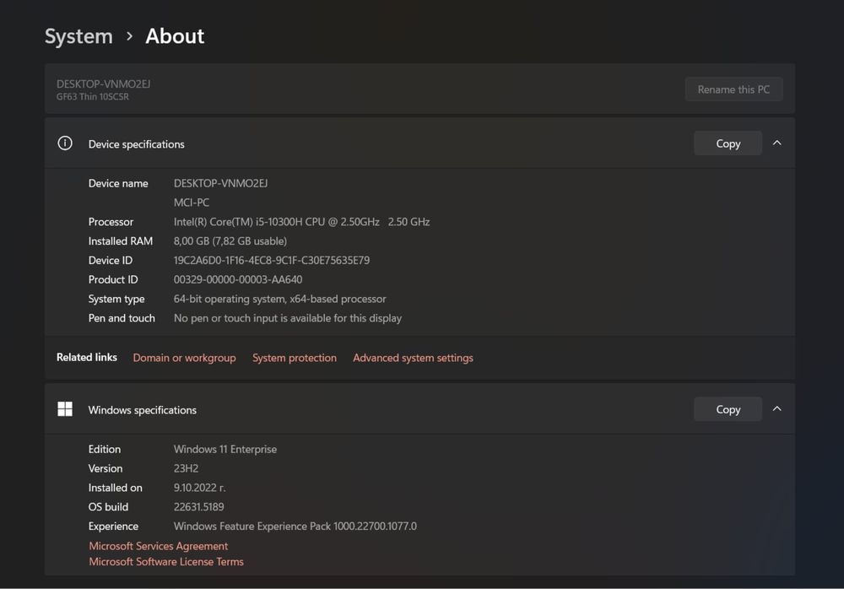The image size is (844, 589).
Task: Click the 8,00 GB installed RAM value
Action: (230, 241)
